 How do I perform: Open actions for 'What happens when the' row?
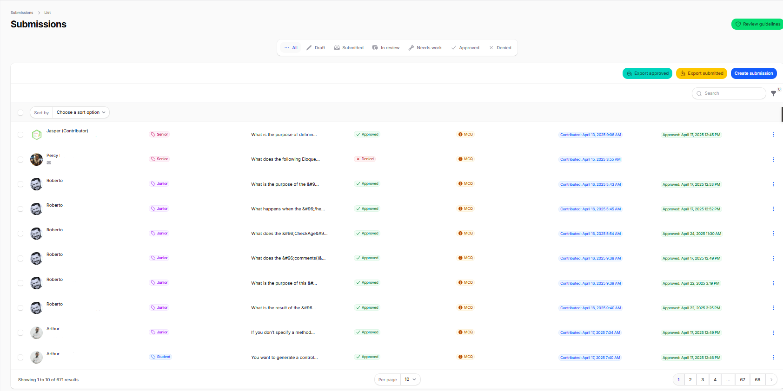pos(773,209)
